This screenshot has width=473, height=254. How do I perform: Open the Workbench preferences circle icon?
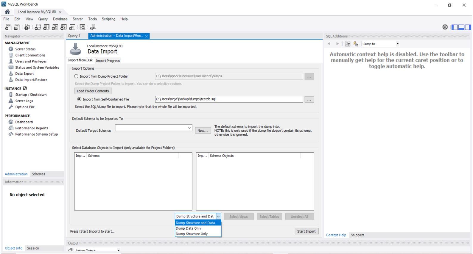(445, 27)
